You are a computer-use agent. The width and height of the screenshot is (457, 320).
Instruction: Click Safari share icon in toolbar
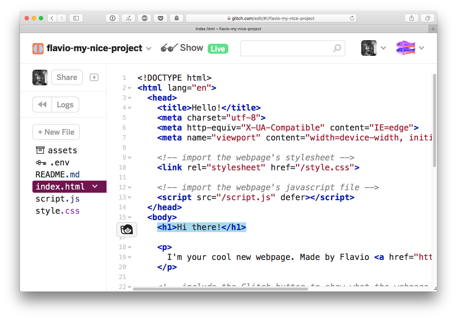411,18
